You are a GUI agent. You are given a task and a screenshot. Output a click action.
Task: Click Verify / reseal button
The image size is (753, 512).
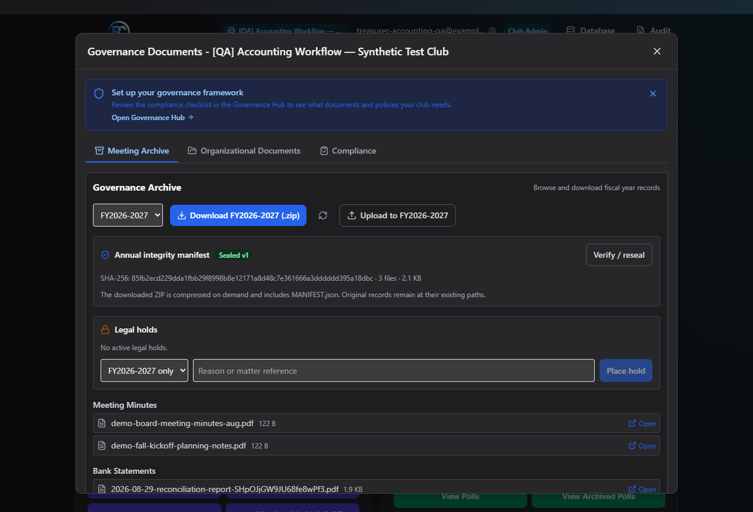(x=619, y=255)
